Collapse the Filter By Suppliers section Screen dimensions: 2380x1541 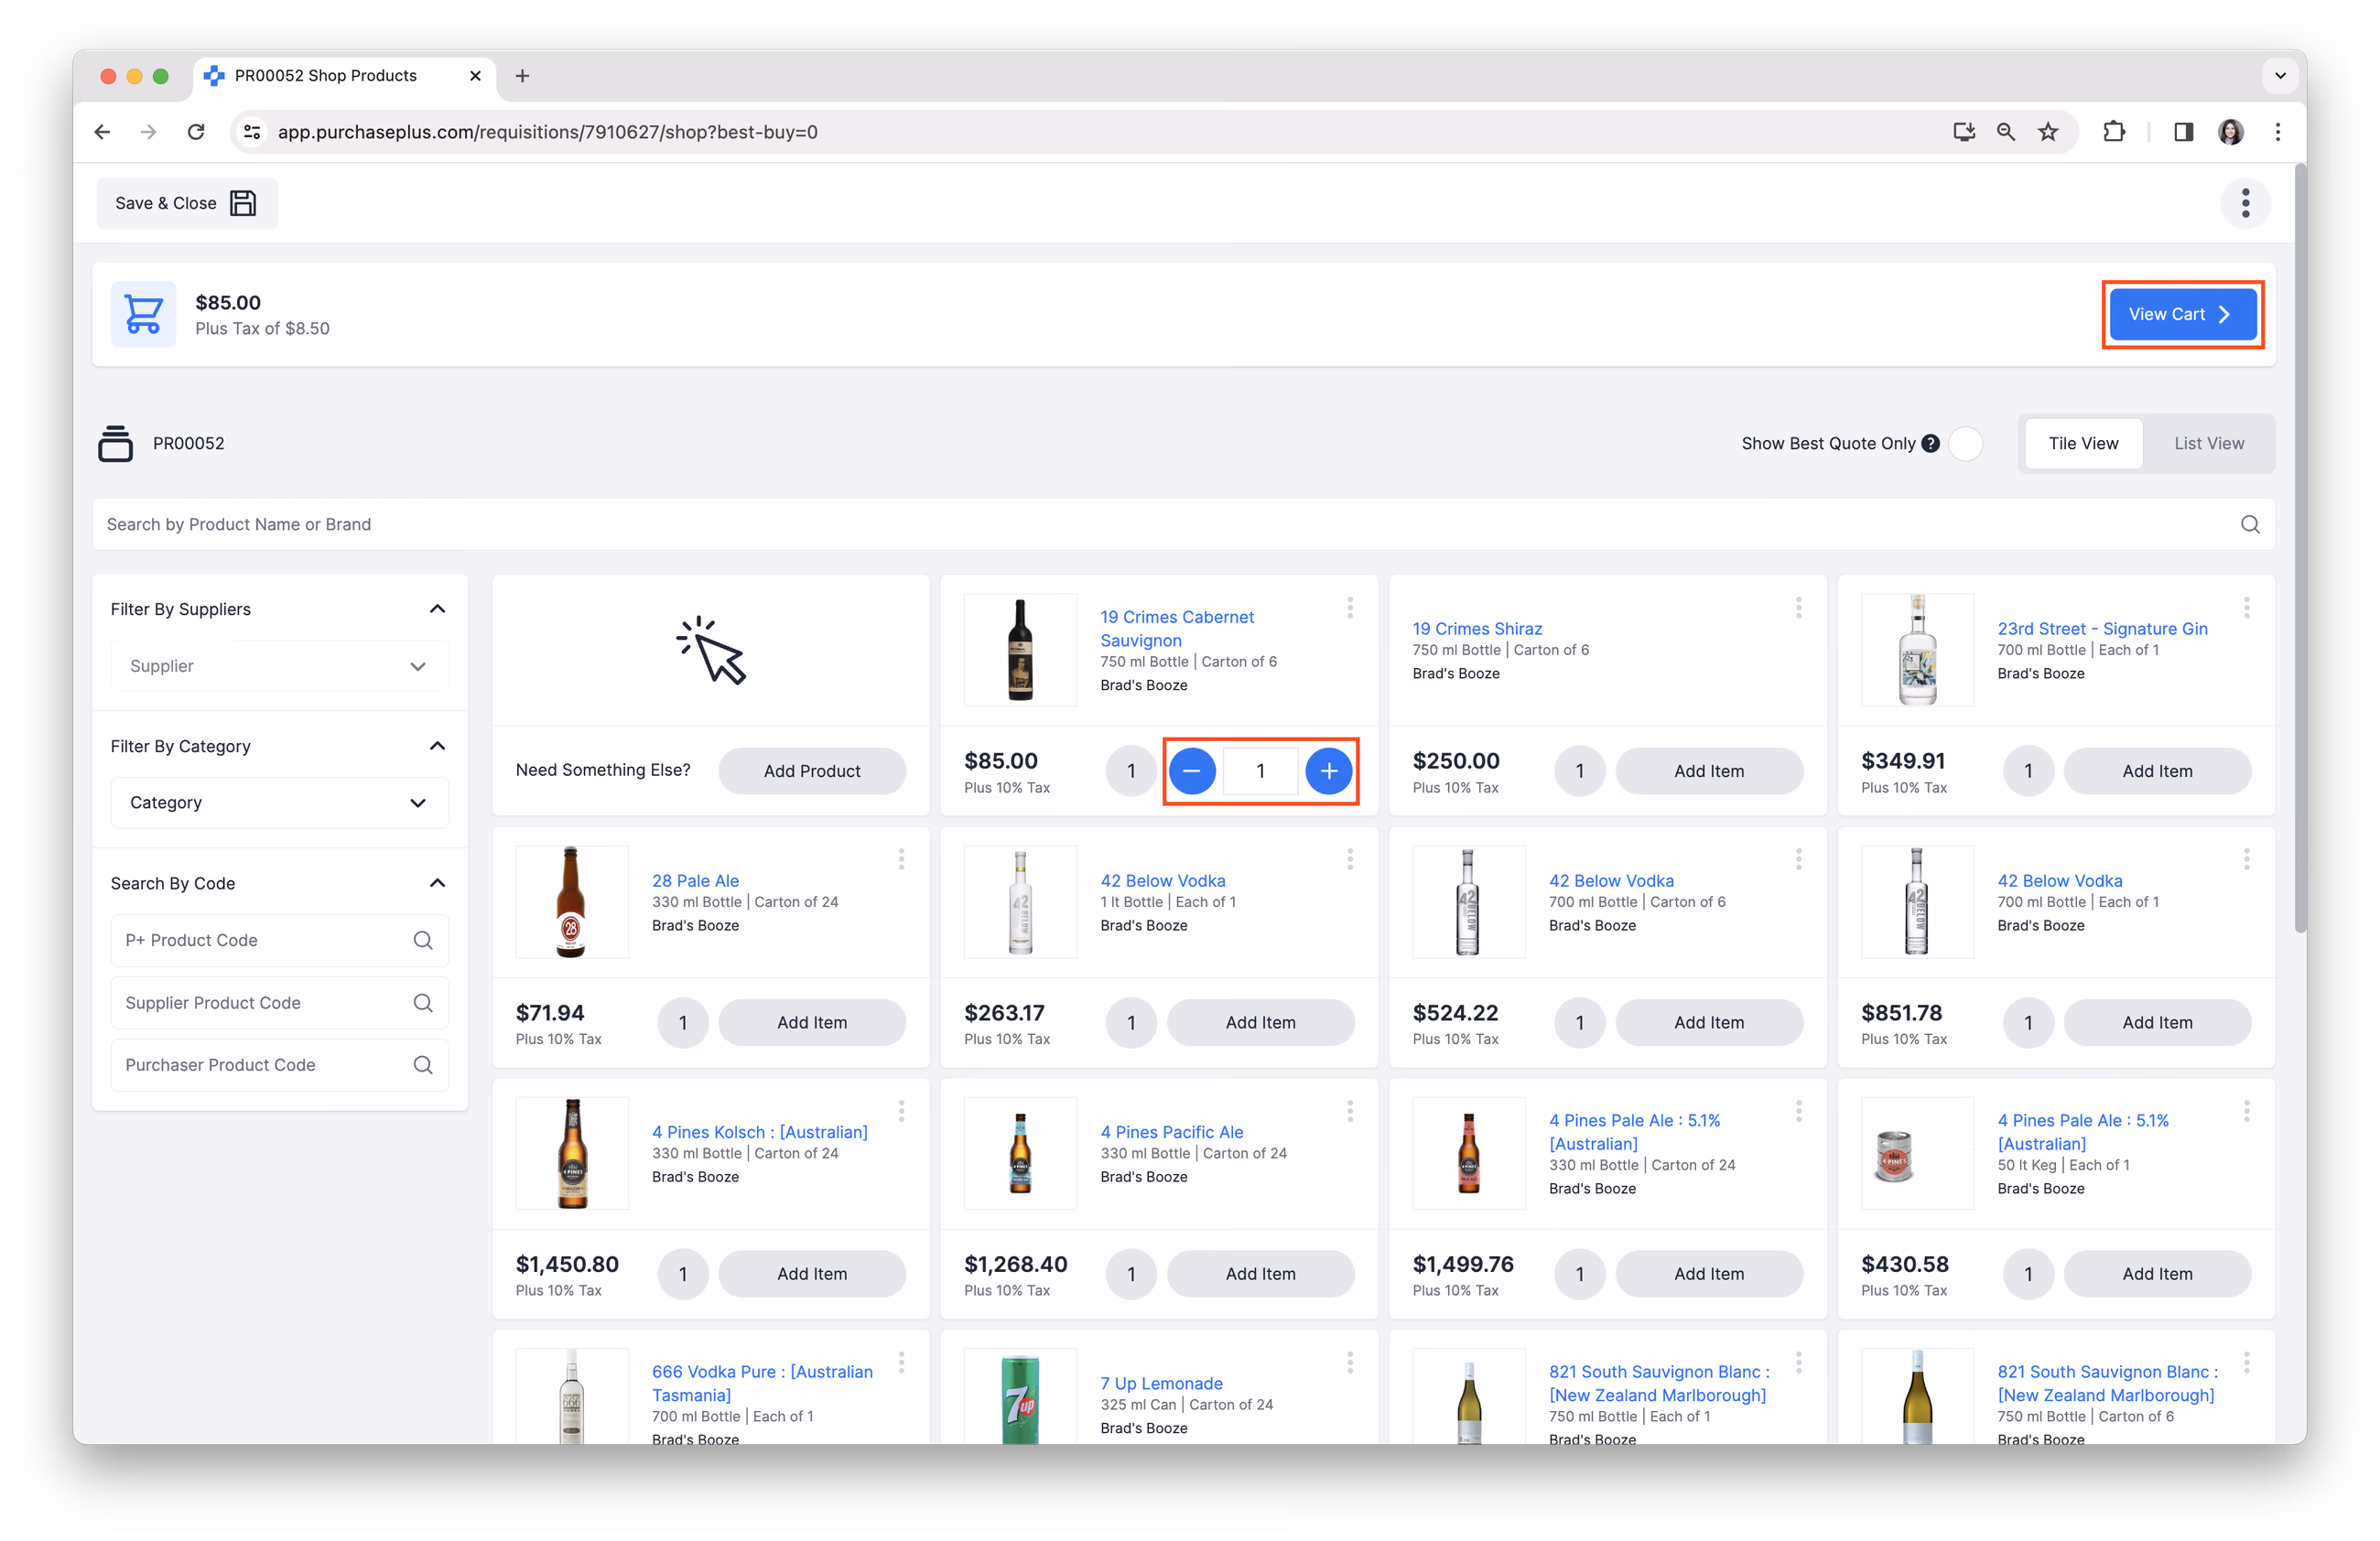tap(437, 609)
